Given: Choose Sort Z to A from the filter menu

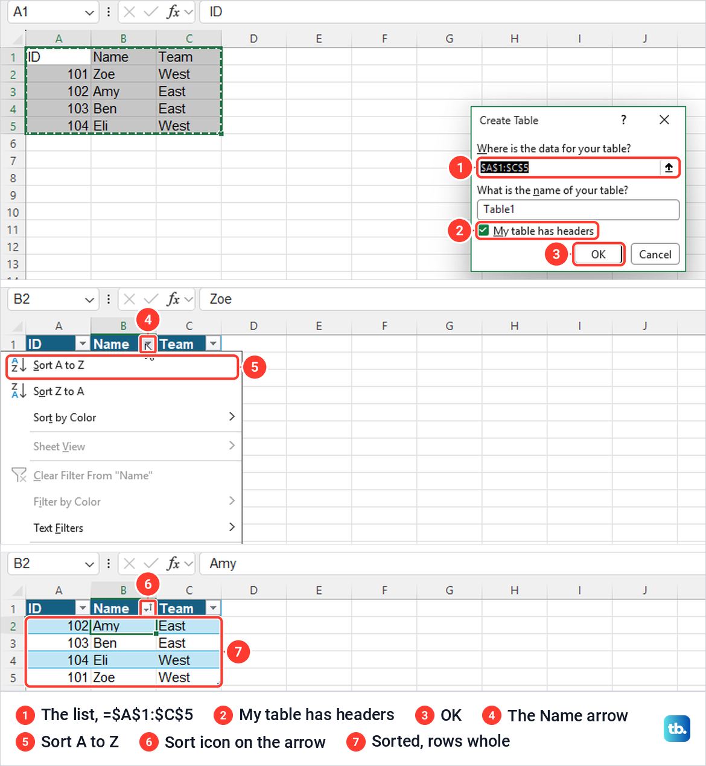Looking at the screenshot, I should click(x=122, y=391).
